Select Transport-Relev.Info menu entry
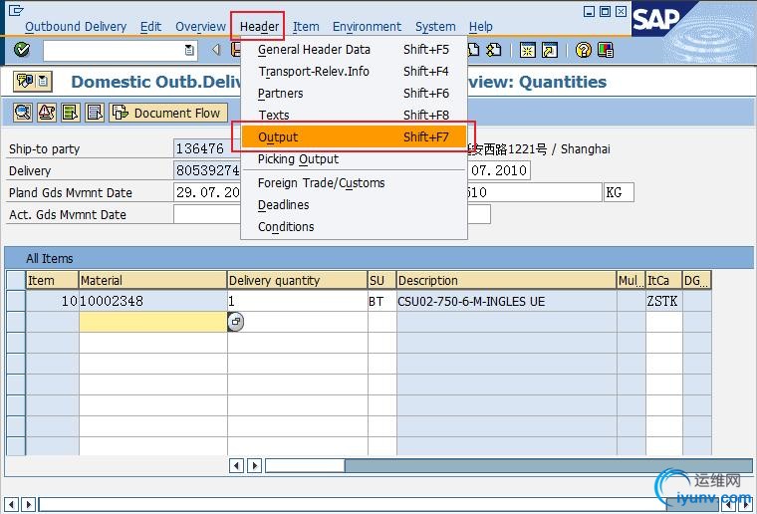The height and width of the screenshot is (514, 757). coord(354,72)
